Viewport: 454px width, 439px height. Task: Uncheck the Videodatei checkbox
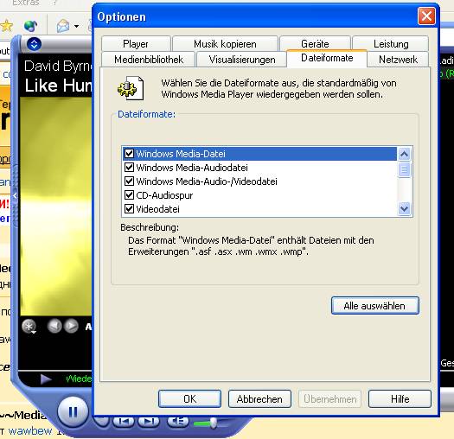pos(129,209)
